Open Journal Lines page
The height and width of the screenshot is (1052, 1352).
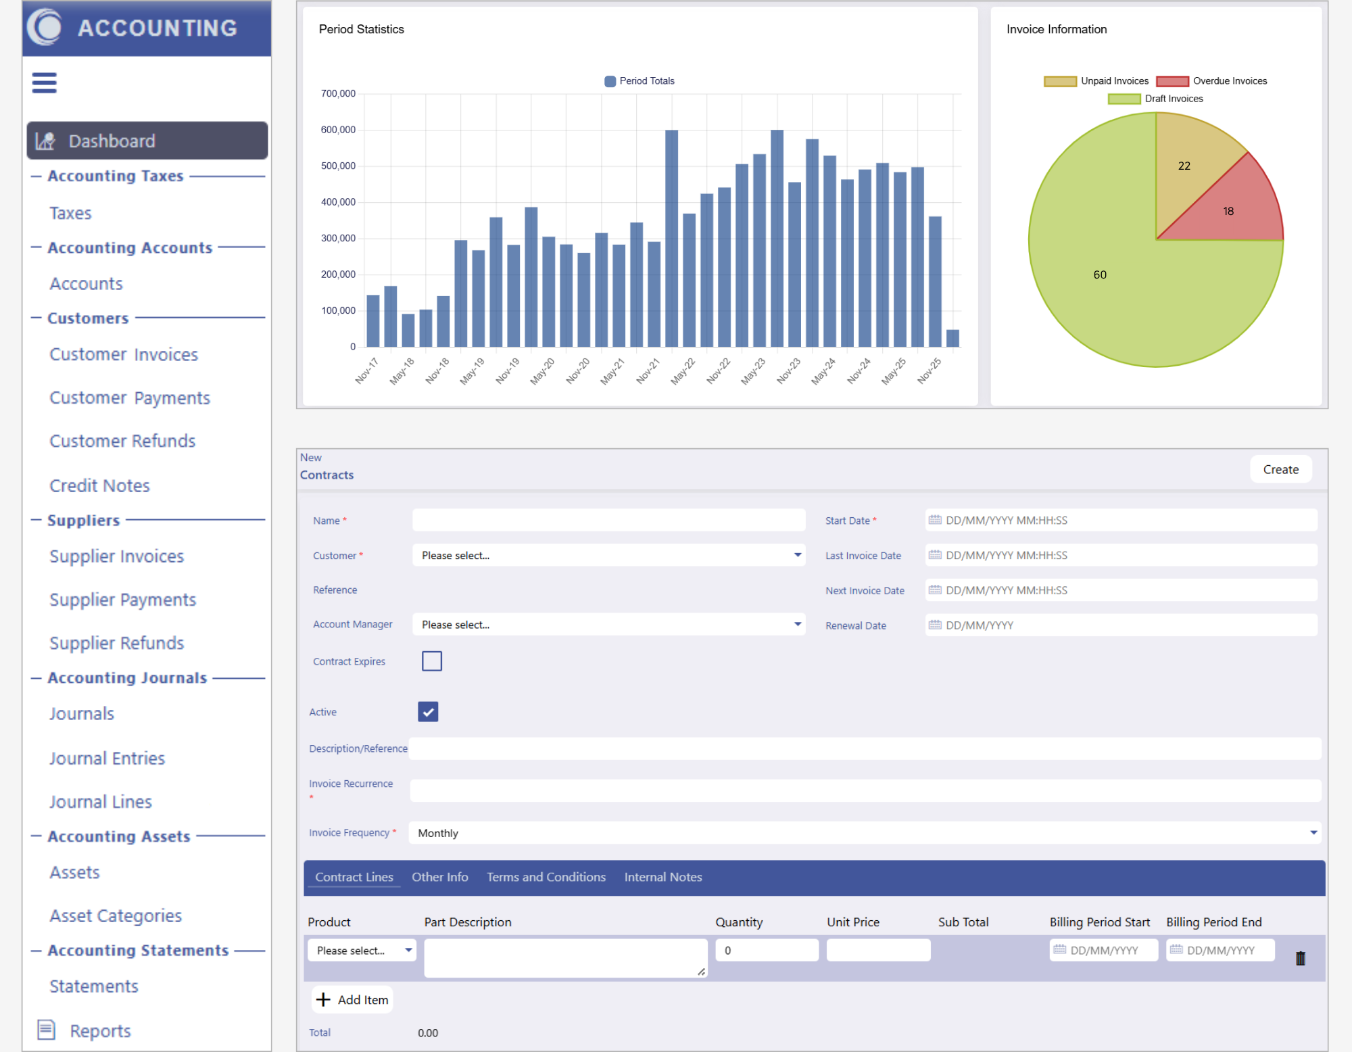(x=100, y=801)
